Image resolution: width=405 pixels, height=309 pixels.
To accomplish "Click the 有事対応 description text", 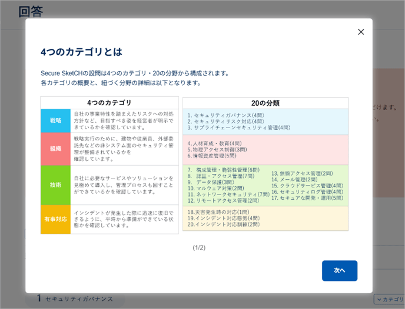I will click(x=124, y=219).
